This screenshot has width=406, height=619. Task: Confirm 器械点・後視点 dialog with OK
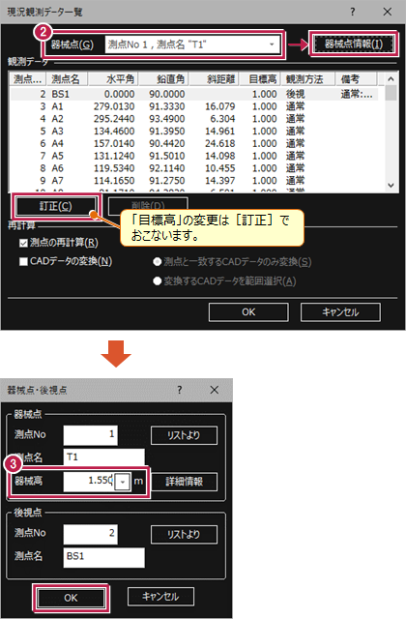[x=71, y=598]
